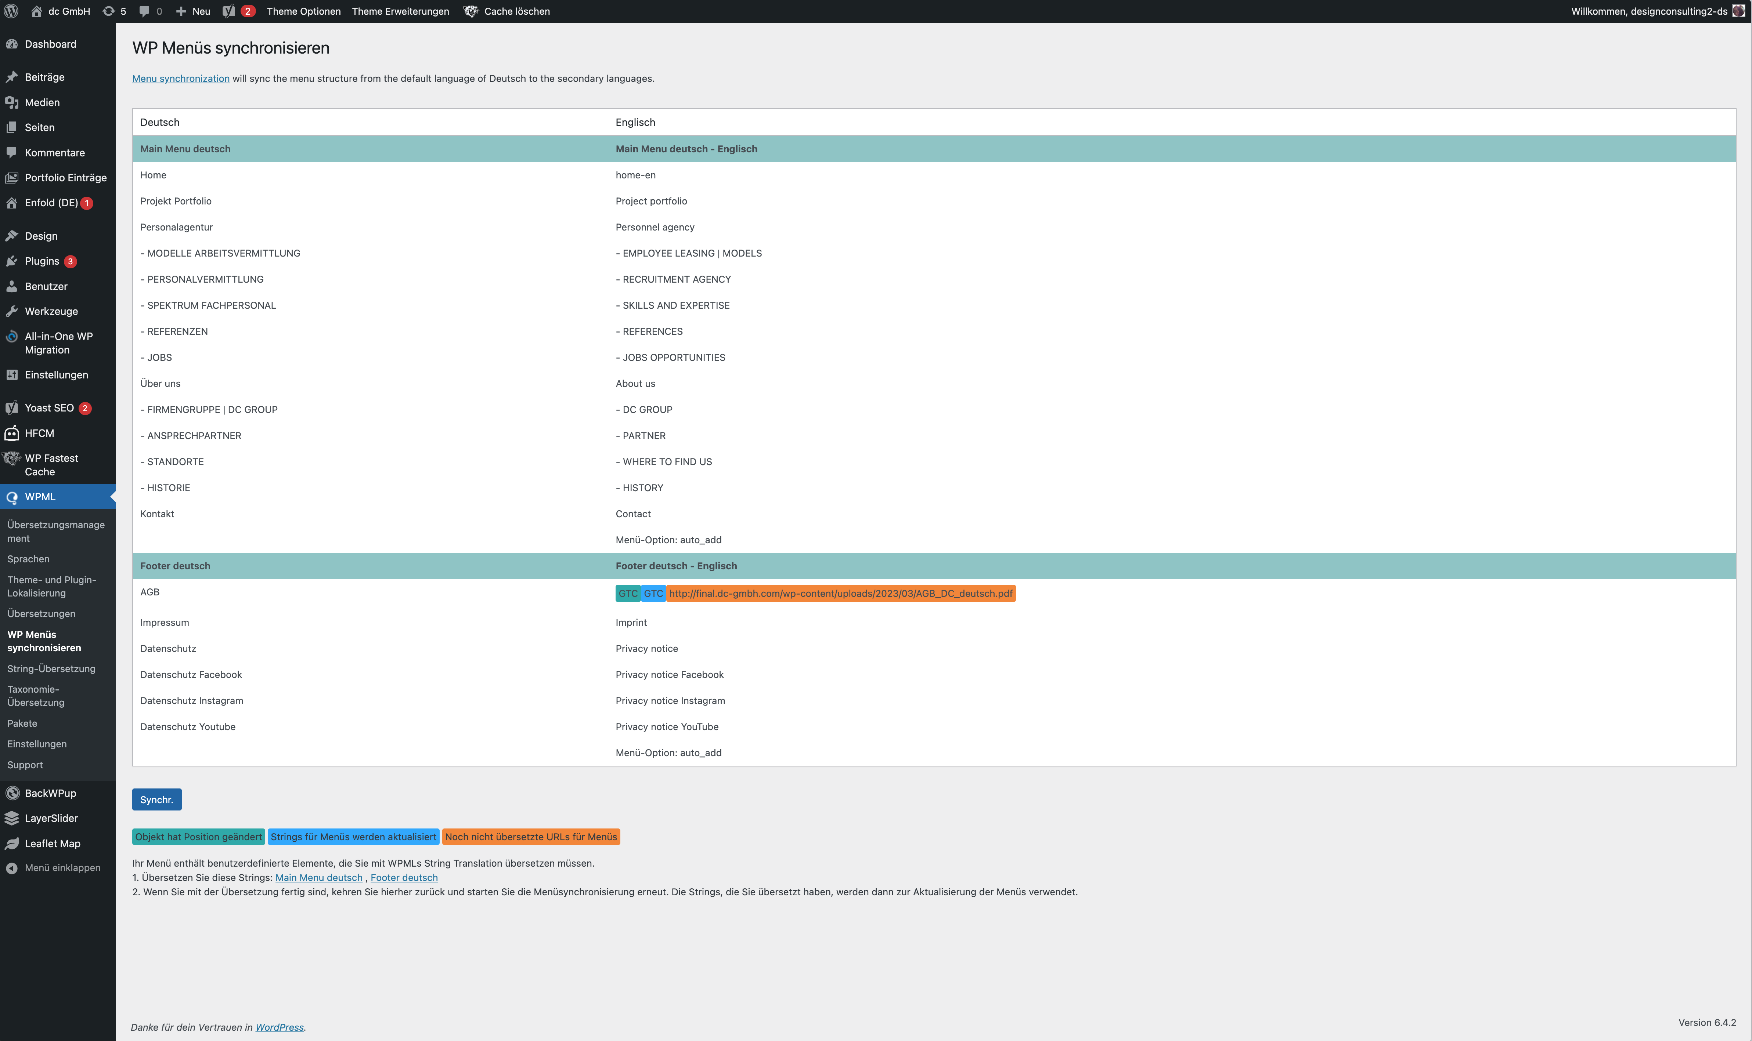This screenshot has height=1041, width=1752.
Task: Click the All-in-One WP Migration icon
Action: point(12,337)
